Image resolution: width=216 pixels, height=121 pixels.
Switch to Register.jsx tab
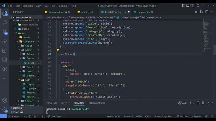point(144,12)
